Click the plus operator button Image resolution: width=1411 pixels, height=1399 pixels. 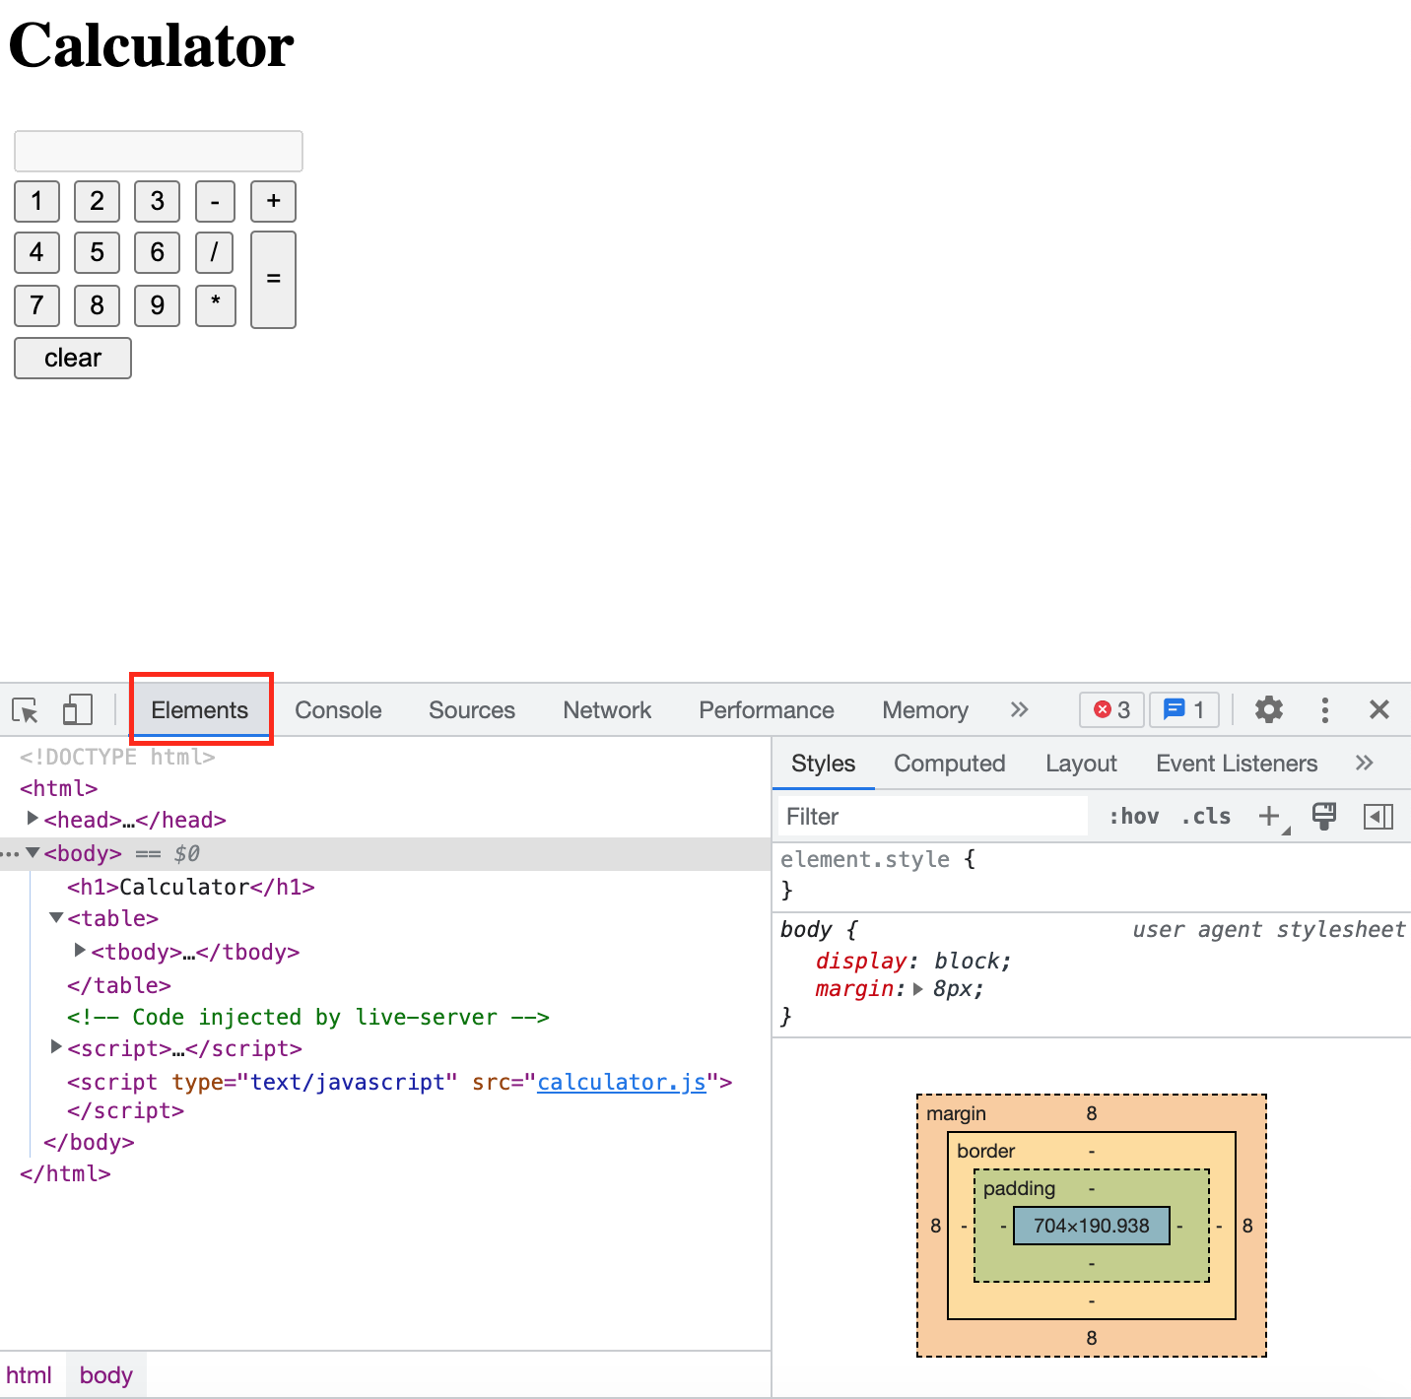pos(273,201)
